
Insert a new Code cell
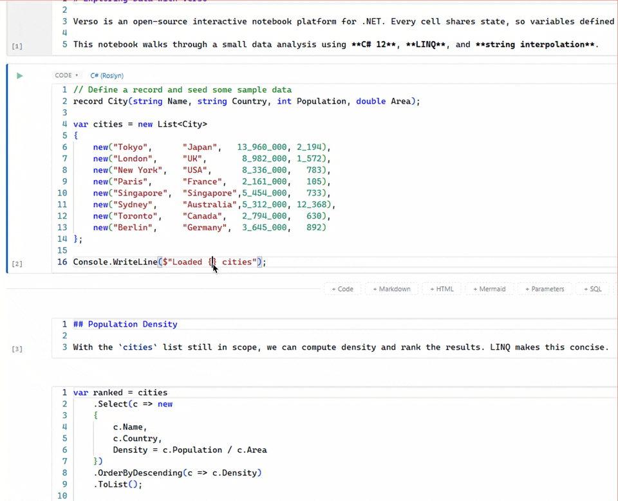click(342, 289)
